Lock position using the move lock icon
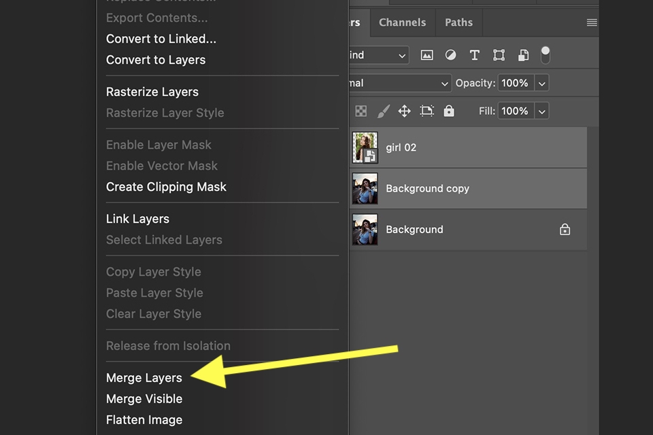The image size is (653, 435). click(x=404, y=111)
